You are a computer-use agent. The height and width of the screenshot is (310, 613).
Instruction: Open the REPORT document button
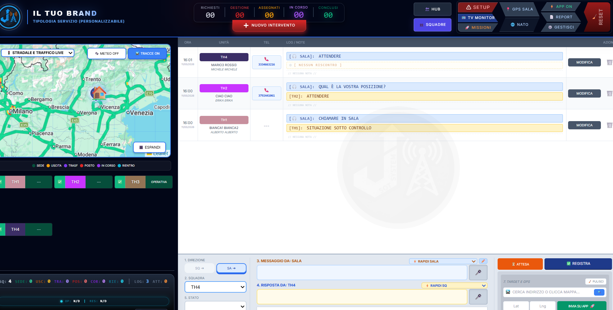(561, 17)
